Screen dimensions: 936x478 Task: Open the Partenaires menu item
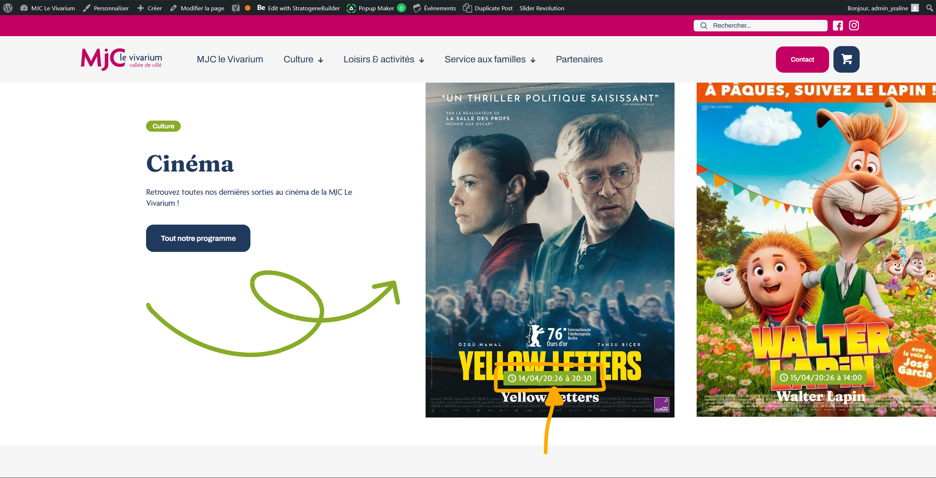pos(579,59)
